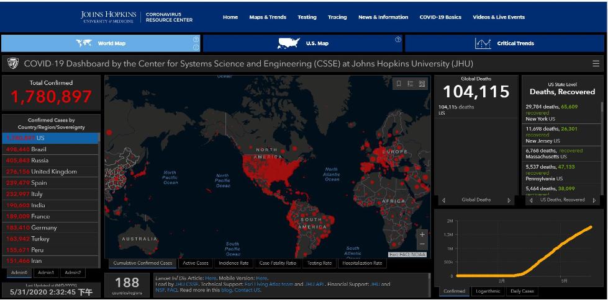This screenshot has width=608, height=300.
Task: Zoom in on the map with plus button
Action: 422,234
